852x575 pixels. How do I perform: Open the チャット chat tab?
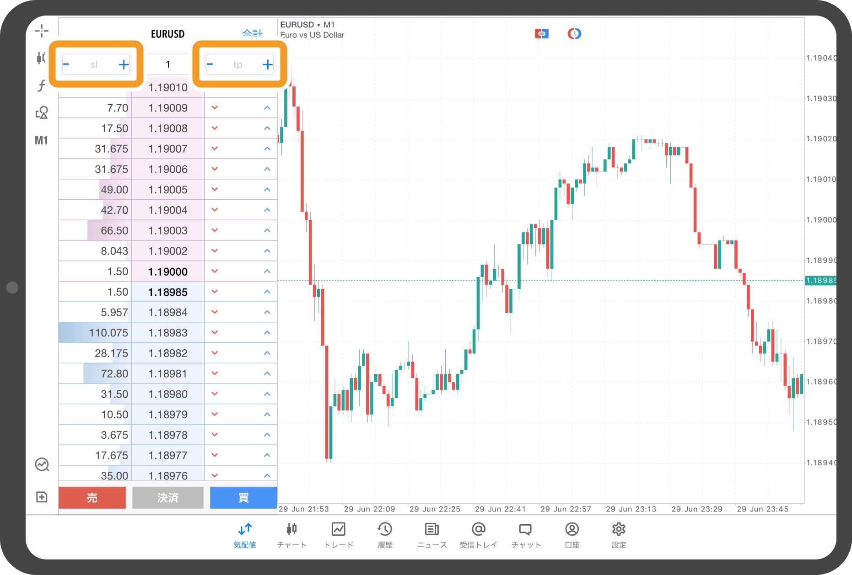[526, 535]
